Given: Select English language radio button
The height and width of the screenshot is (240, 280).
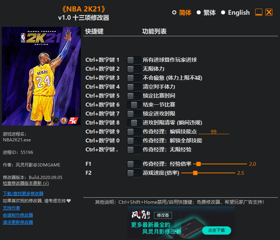Looking at the screenshot, I should pos(223,13).
